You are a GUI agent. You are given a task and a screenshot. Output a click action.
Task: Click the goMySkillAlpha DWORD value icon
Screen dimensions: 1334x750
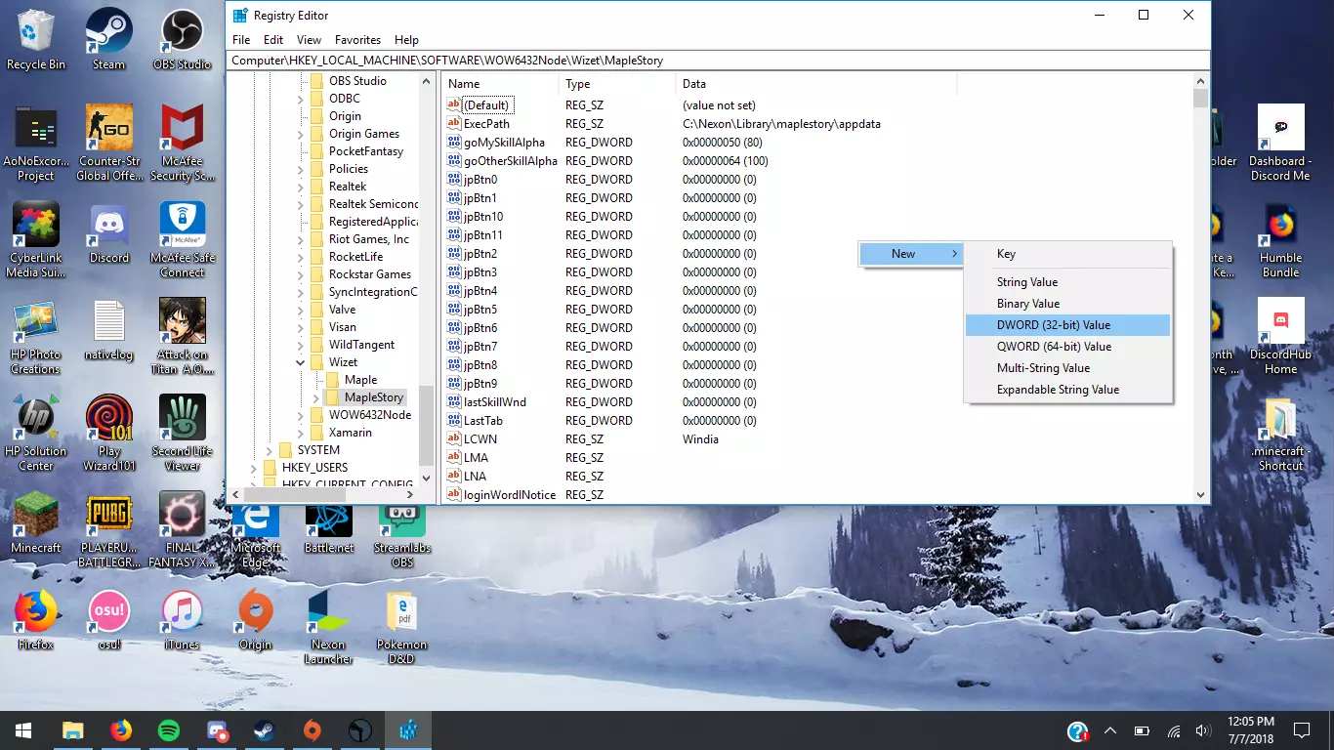[453, 143]
